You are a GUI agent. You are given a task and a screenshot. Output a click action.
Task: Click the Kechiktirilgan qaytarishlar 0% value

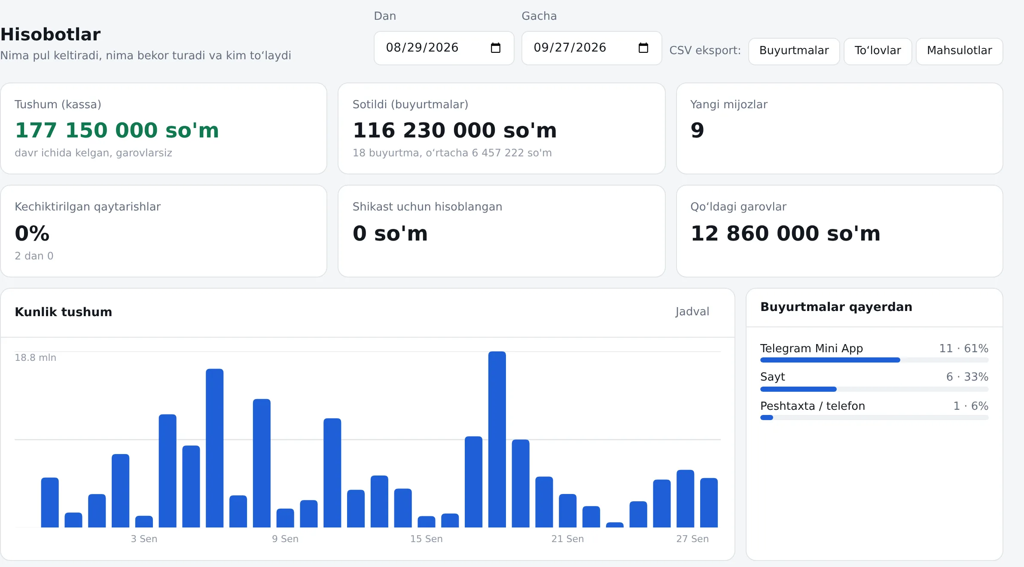(32, 233)
